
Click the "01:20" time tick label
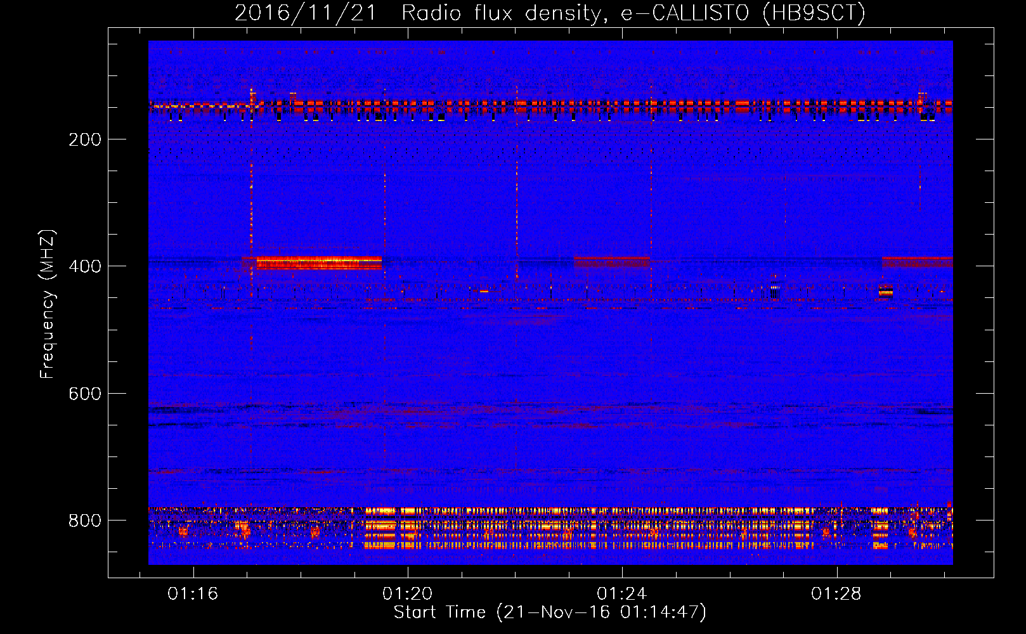coord(407,593)
